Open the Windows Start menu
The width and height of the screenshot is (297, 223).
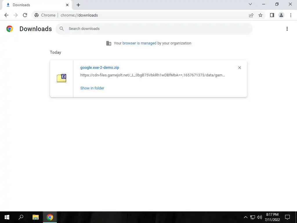(7, 217)
